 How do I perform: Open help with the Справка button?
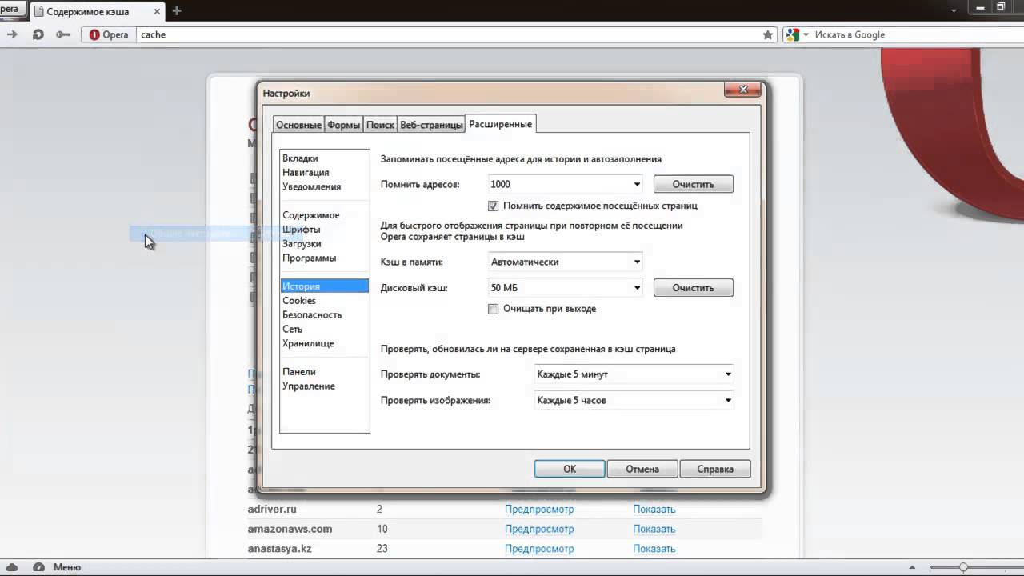click(x=715, y=469)
